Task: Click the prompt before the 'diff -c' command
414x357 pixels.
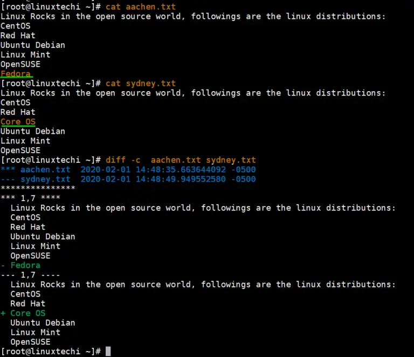Action: tap(51, 160)
